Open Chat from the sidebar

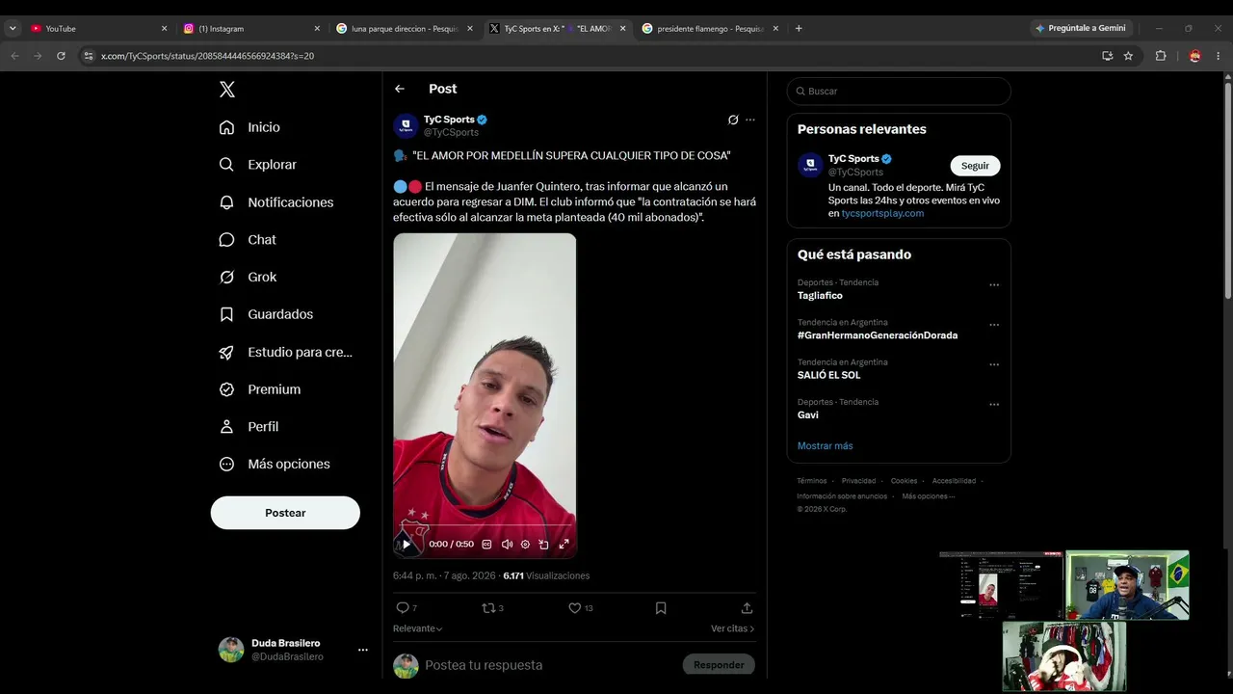pyautogui.click(x=248, y=240)
